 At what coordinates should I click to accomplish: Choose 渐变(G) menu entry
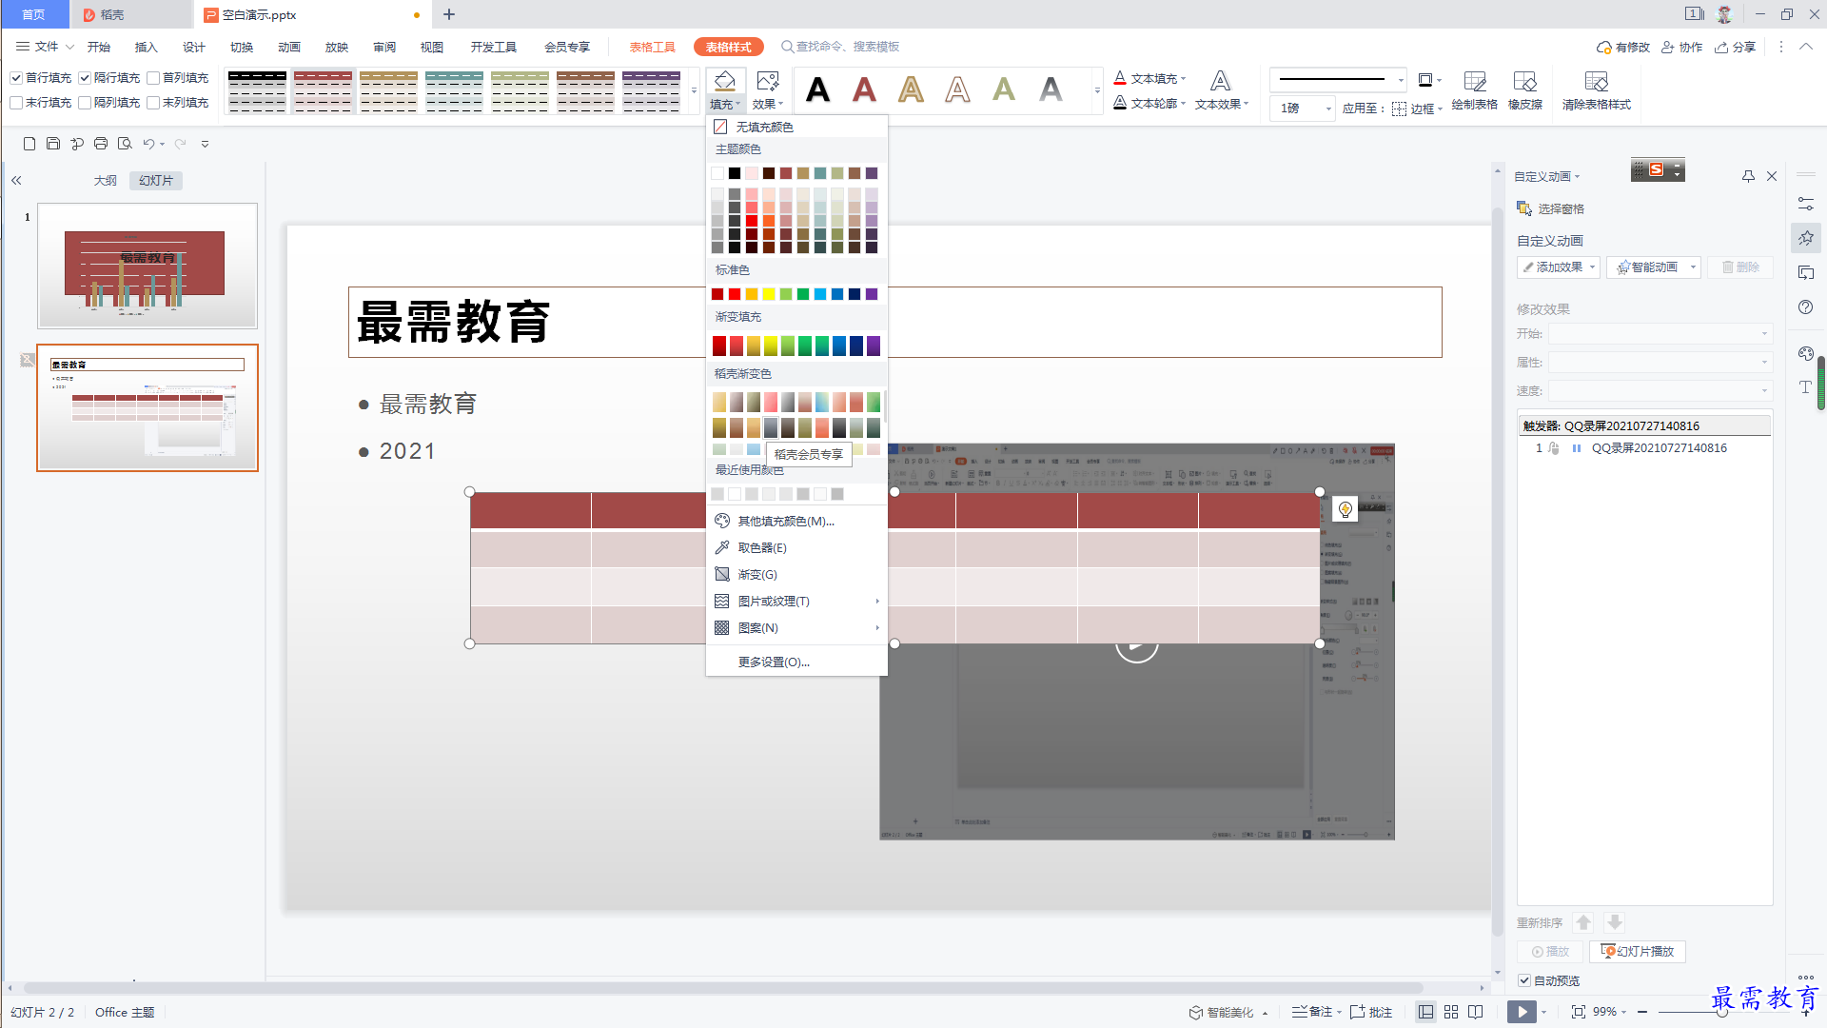coord(796,575)
